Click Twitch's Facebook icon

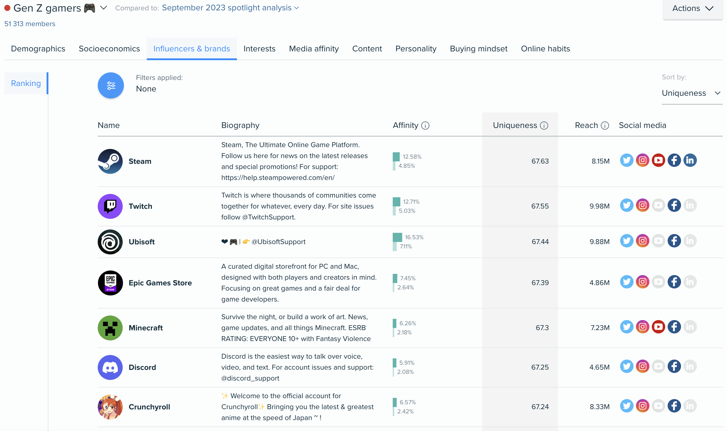(674, 205)
